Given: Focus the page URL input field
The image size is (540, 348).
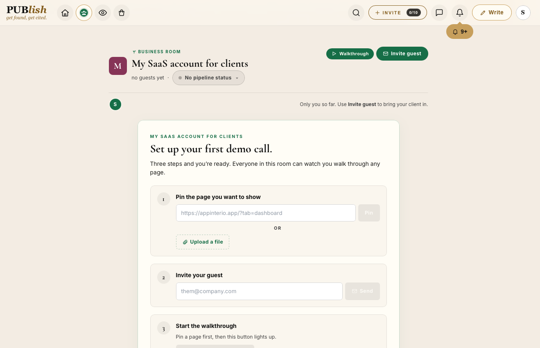Looking at the screenshot, I should coord(266,213).
